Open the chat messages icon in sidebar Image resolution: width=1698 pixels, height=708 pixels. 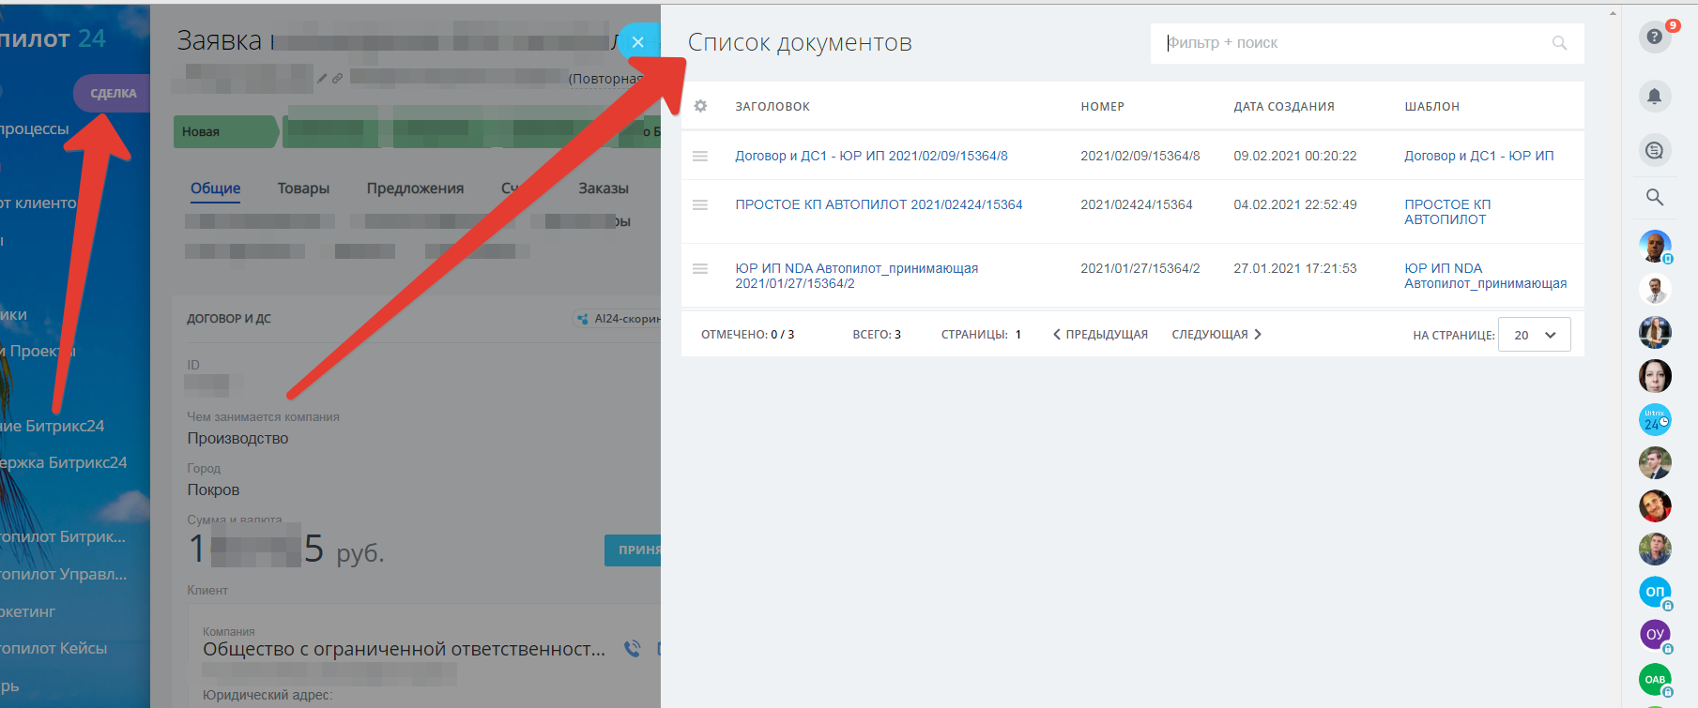click(1654, 150)
